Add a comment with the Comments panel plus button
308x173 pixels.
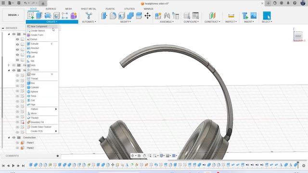point(58,156)
